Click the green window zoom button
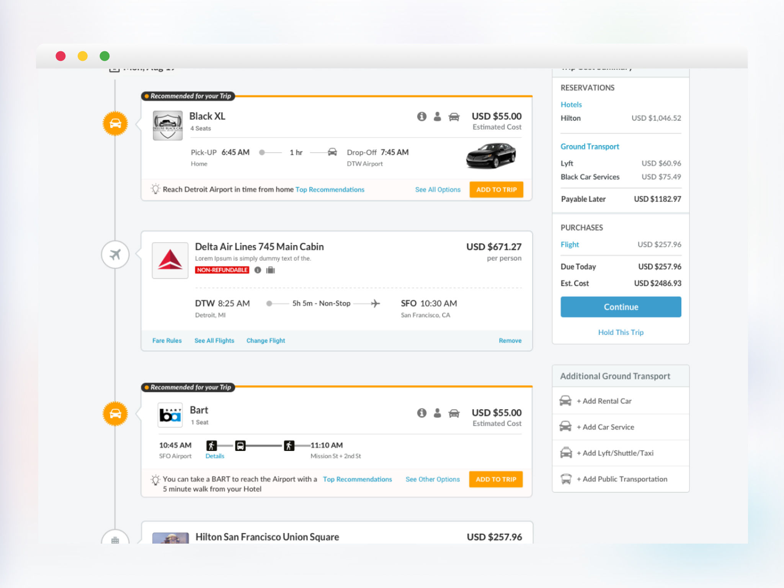This screenshot has width=784, height=588. tap(105, 56)
